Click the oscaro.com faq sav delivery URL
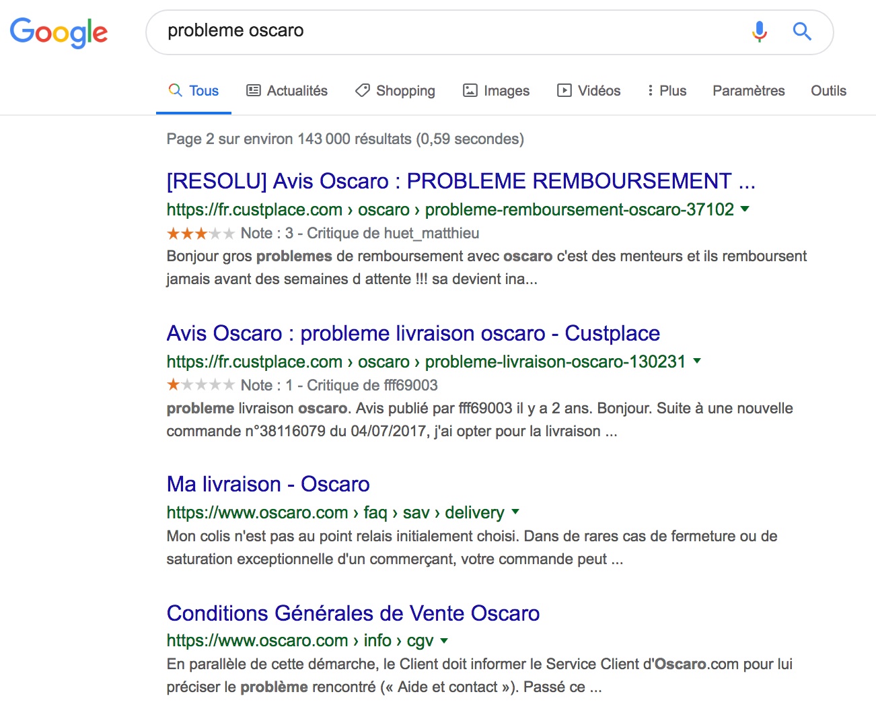 pos(335,512)
